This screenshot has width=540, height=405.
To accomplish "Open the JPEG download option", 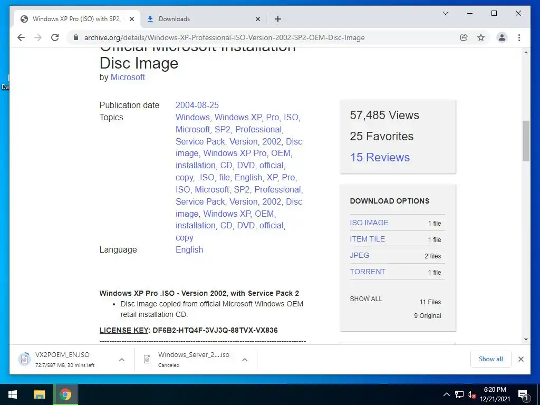I will tap(359, 255).
